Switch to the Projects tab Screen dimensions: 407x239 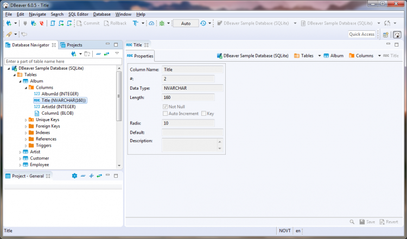(72, 45)
